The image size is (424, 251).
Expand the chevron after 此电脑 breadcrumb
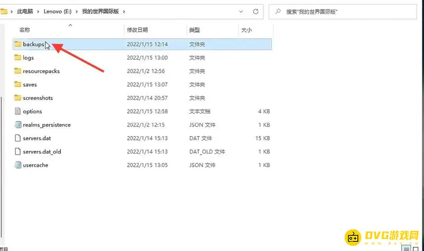pyautogui.click(x=38, y=11)
